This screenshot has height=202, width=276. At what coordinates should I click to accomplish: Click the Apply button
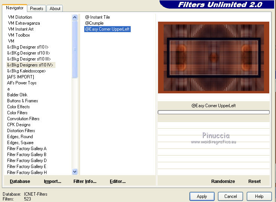[x=202, y=196]
